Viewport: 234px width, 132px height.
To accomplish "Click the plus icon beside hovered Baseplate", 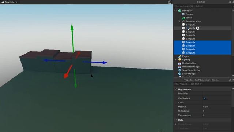I will click(x=198, y=28).
